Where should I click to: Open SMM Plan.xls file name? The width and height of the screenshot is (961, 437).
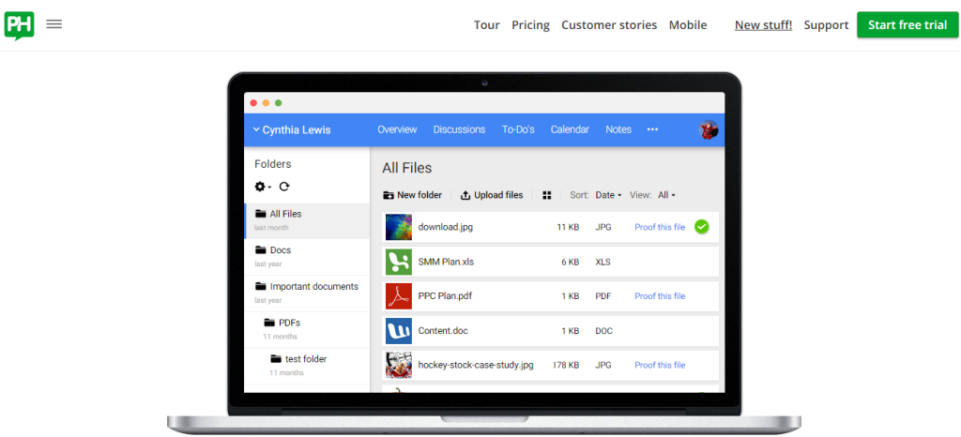[x=446, y=262]
